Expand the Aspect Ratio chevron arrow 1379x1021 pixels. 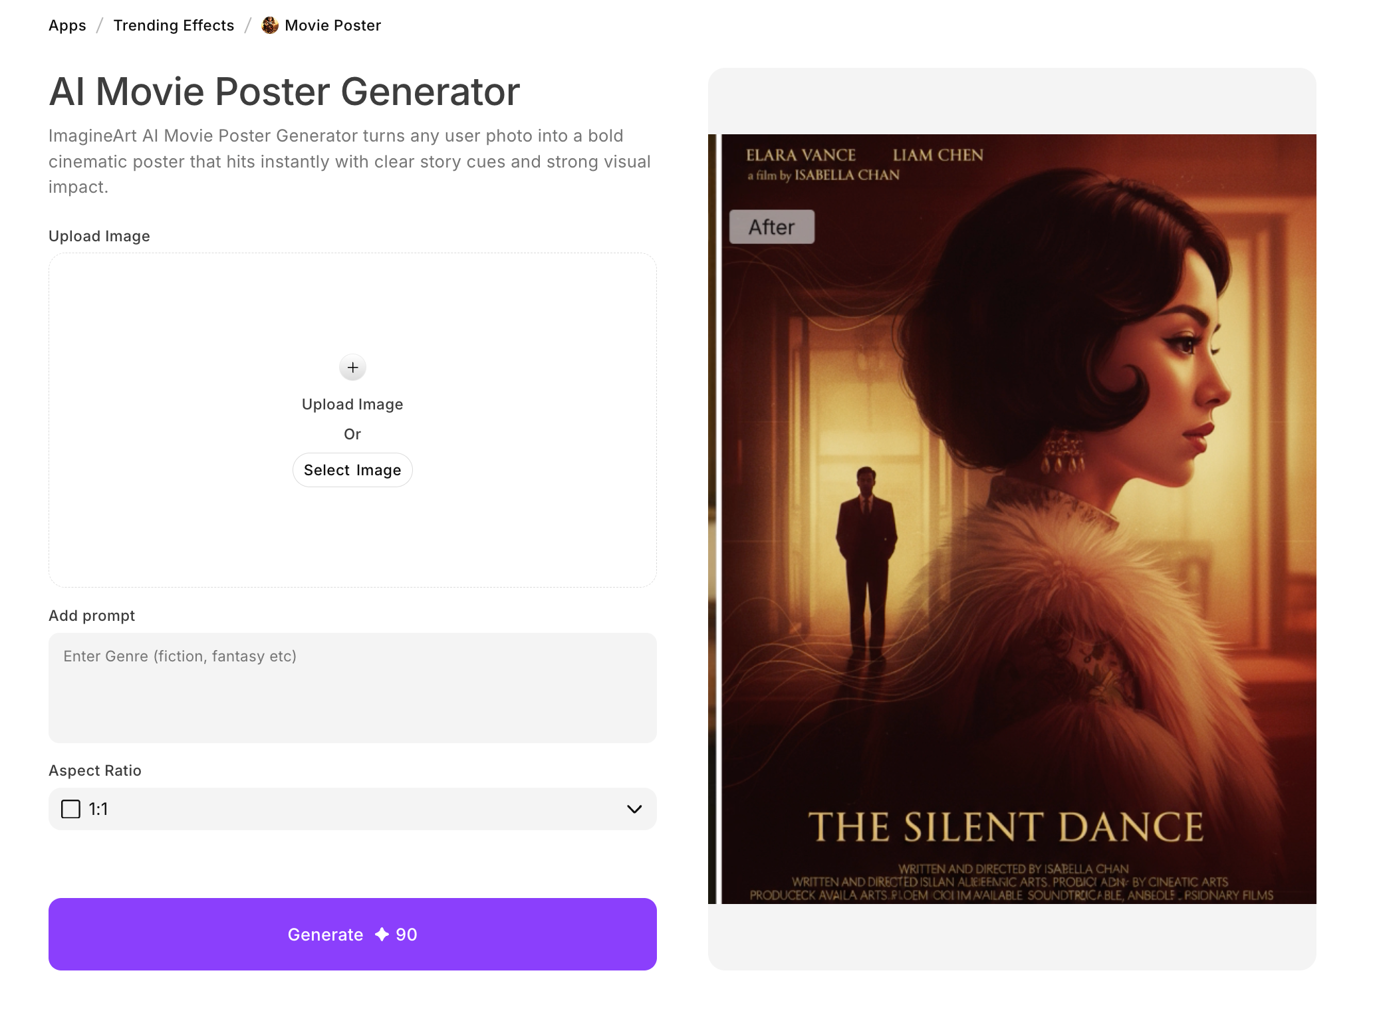[x=634, y=809]
